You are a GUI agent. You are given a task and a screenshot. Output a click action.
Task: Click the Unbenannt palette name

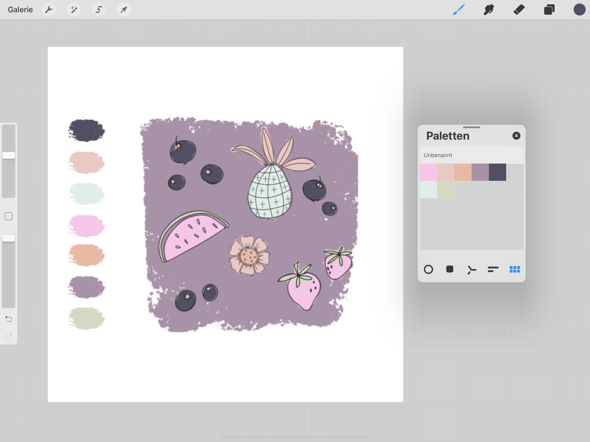click(x=438, y=155)
